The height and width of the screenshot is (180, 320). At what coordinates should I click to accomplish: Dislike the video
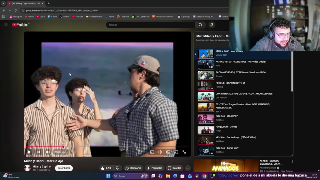click(117, 168)
